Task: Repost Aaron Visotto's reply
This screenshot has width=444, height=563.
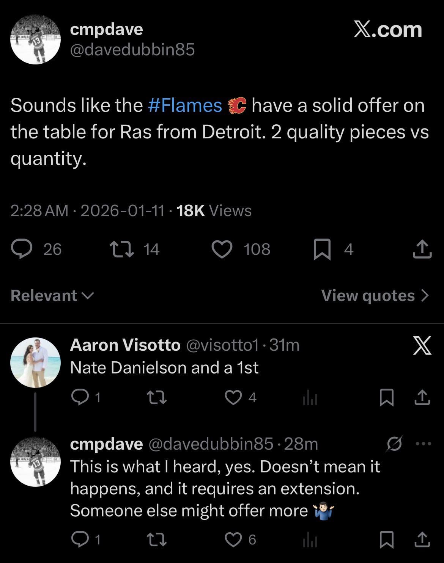Action: click(156, 397)
